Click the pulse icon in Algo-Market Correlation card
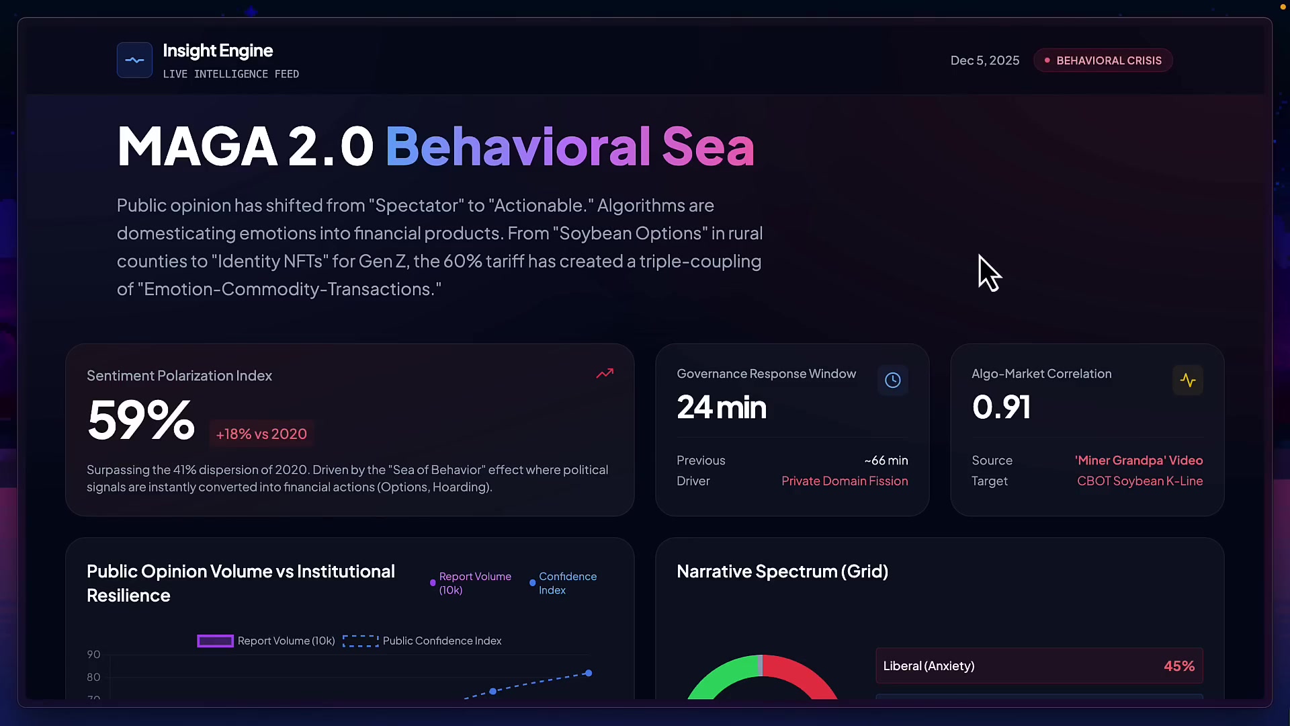This screenshot has width=1290, height=726. point(1187,380)
